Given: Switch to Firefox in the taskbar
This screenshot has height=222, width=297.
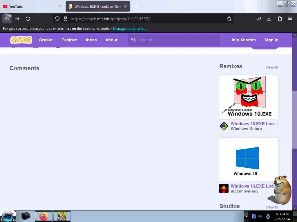Looking at the screenshot, I should (x=44, y=216).
